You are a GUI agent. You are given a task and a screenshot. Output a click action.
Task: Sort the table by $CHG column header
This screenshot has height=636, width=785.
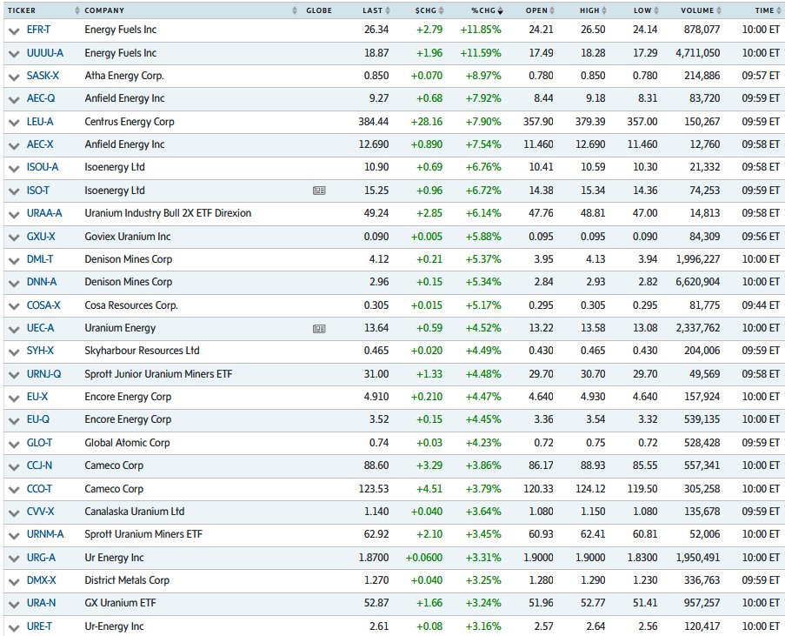(437, 10)
